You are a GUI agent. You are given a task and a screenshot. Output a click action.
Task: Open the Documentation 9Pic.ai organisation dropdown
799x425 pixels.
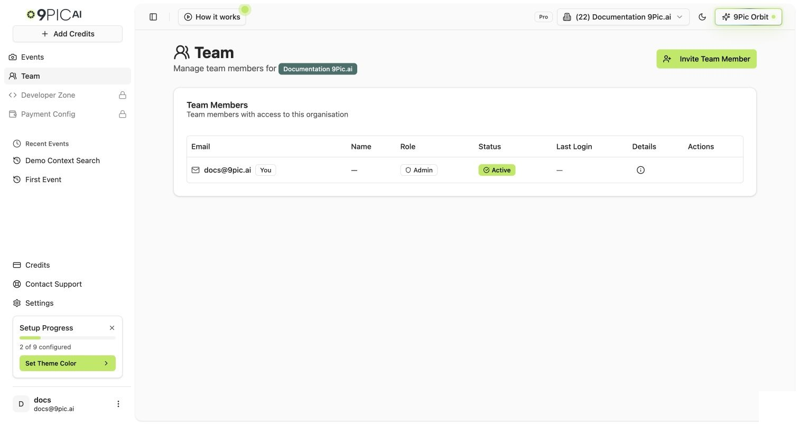[x=623, y=17]
